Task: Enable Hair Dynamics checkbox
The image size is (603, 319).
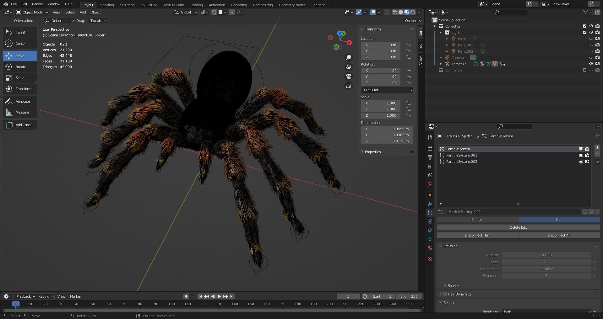Action: click(x=445, y=294)
